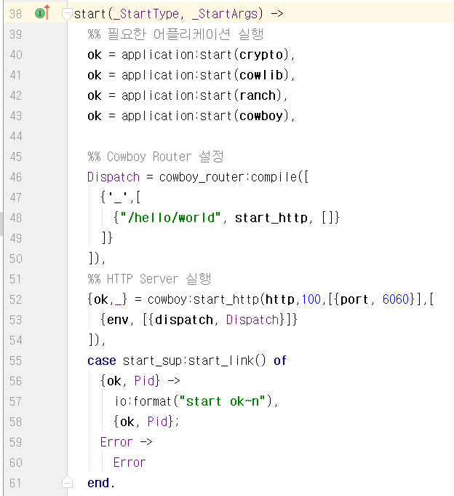Image resolution: width=454 pixels, height=496 pixels.
Task: Click the _StartType parameter
Action: coord(146,14)
